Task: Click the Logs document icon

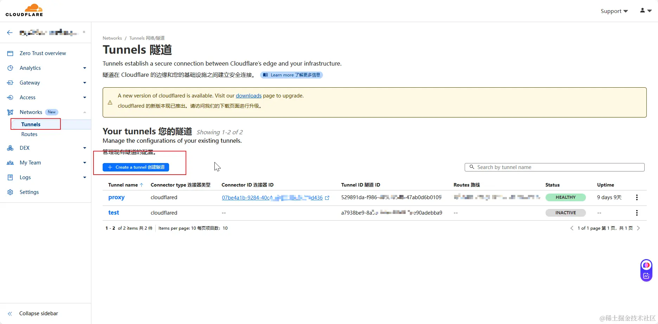Action: click(x=10, y=177)
